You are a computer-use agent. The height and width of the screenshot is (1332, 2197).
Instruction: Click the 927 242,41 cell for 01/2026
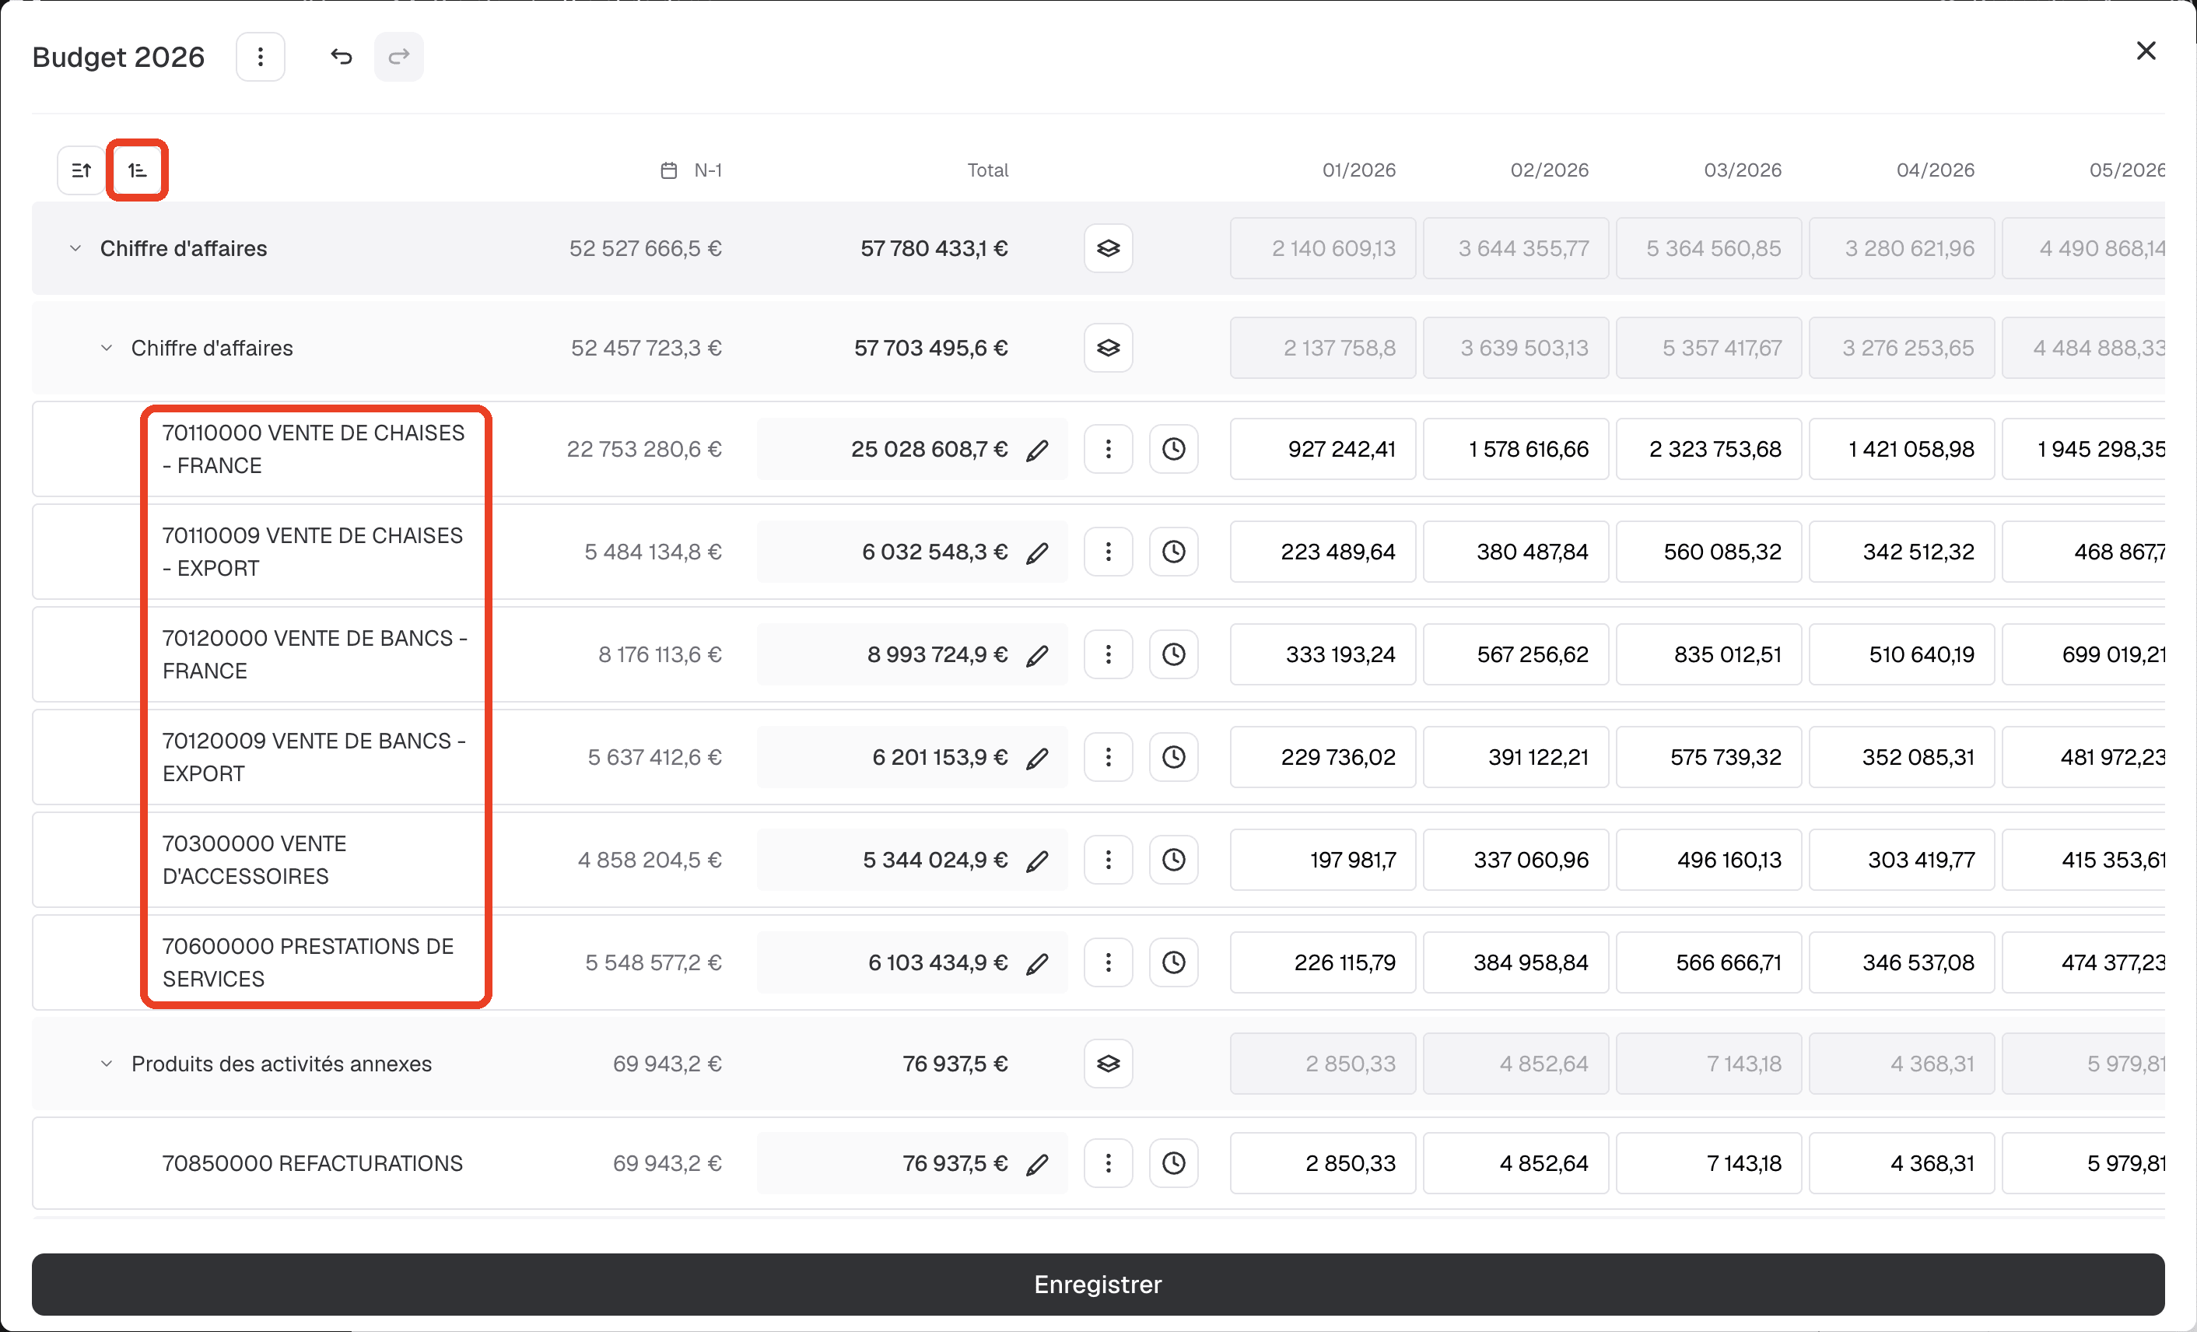(1323, 450)
